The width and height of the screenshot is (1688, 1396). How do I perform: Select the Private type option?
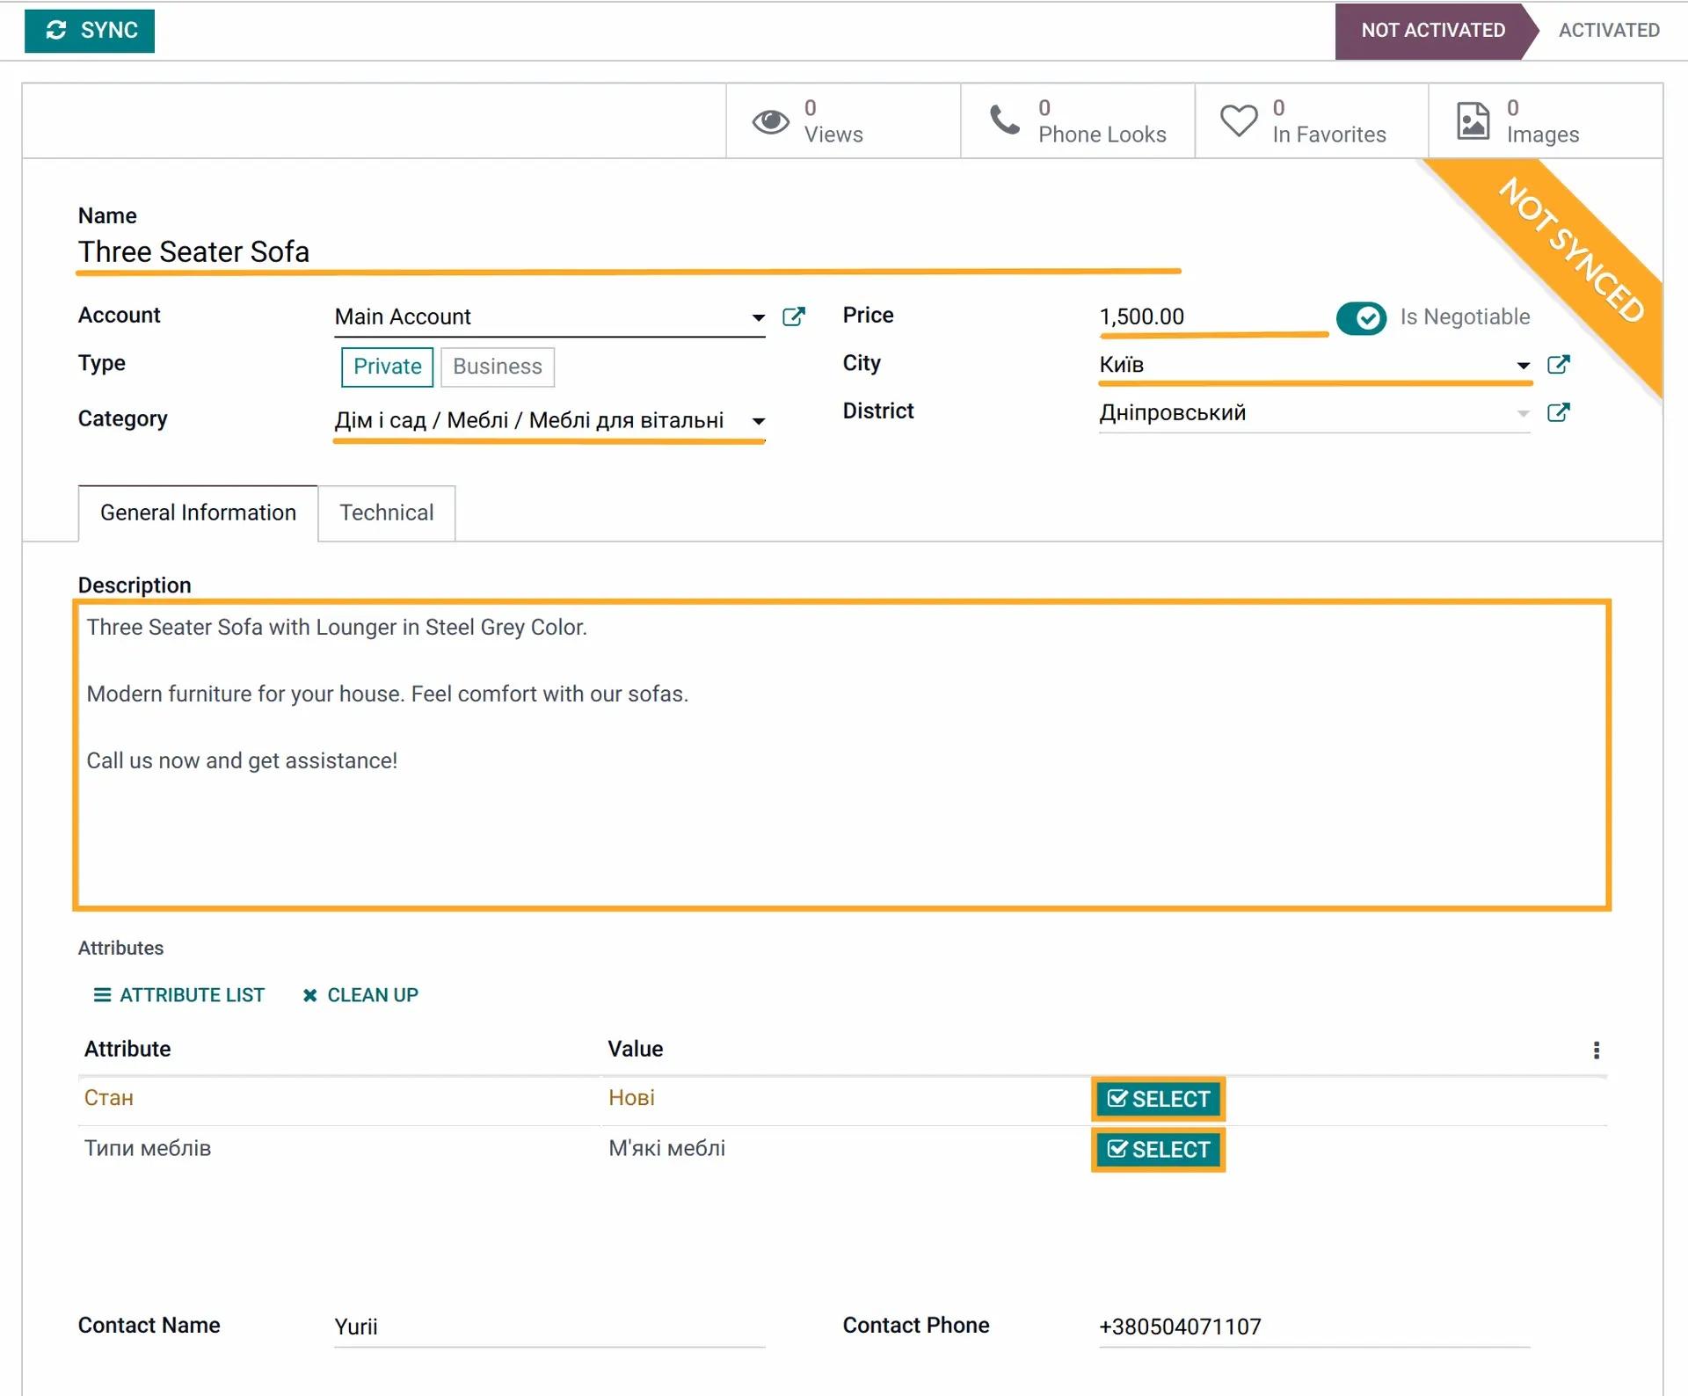(387, 367)
